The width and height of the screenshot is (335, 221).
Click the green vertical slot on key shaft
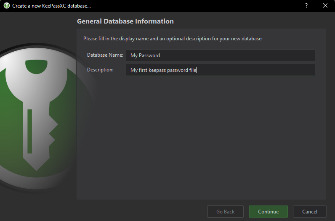click(30, 131)
